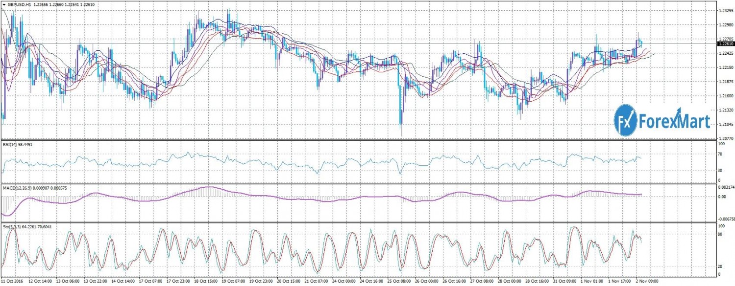
Task: Open the dropdown triangle beside GBPUSD,H1
Action: click(4, 4)
